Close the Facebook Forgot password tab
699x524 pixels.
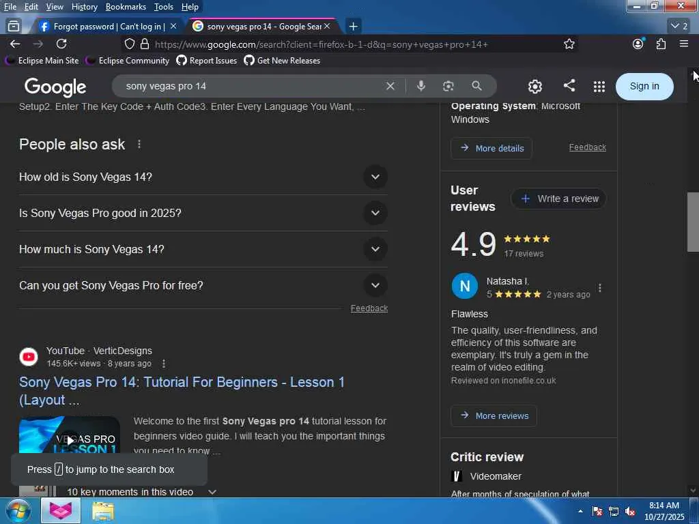[x=173, y=27]
